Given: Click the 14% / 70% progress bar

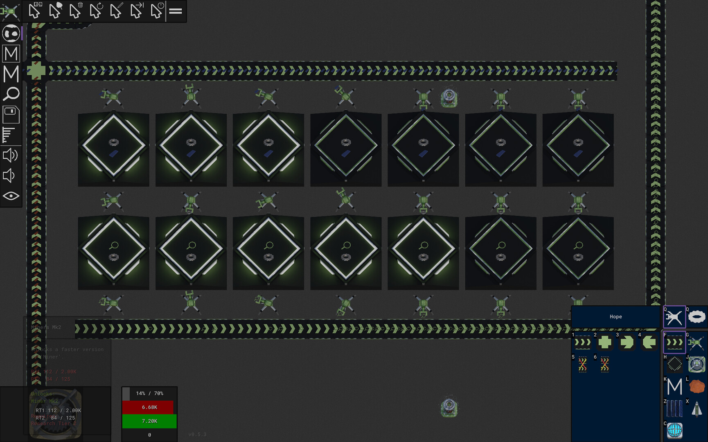Looking at the screenshot, I should coord(149,394).
